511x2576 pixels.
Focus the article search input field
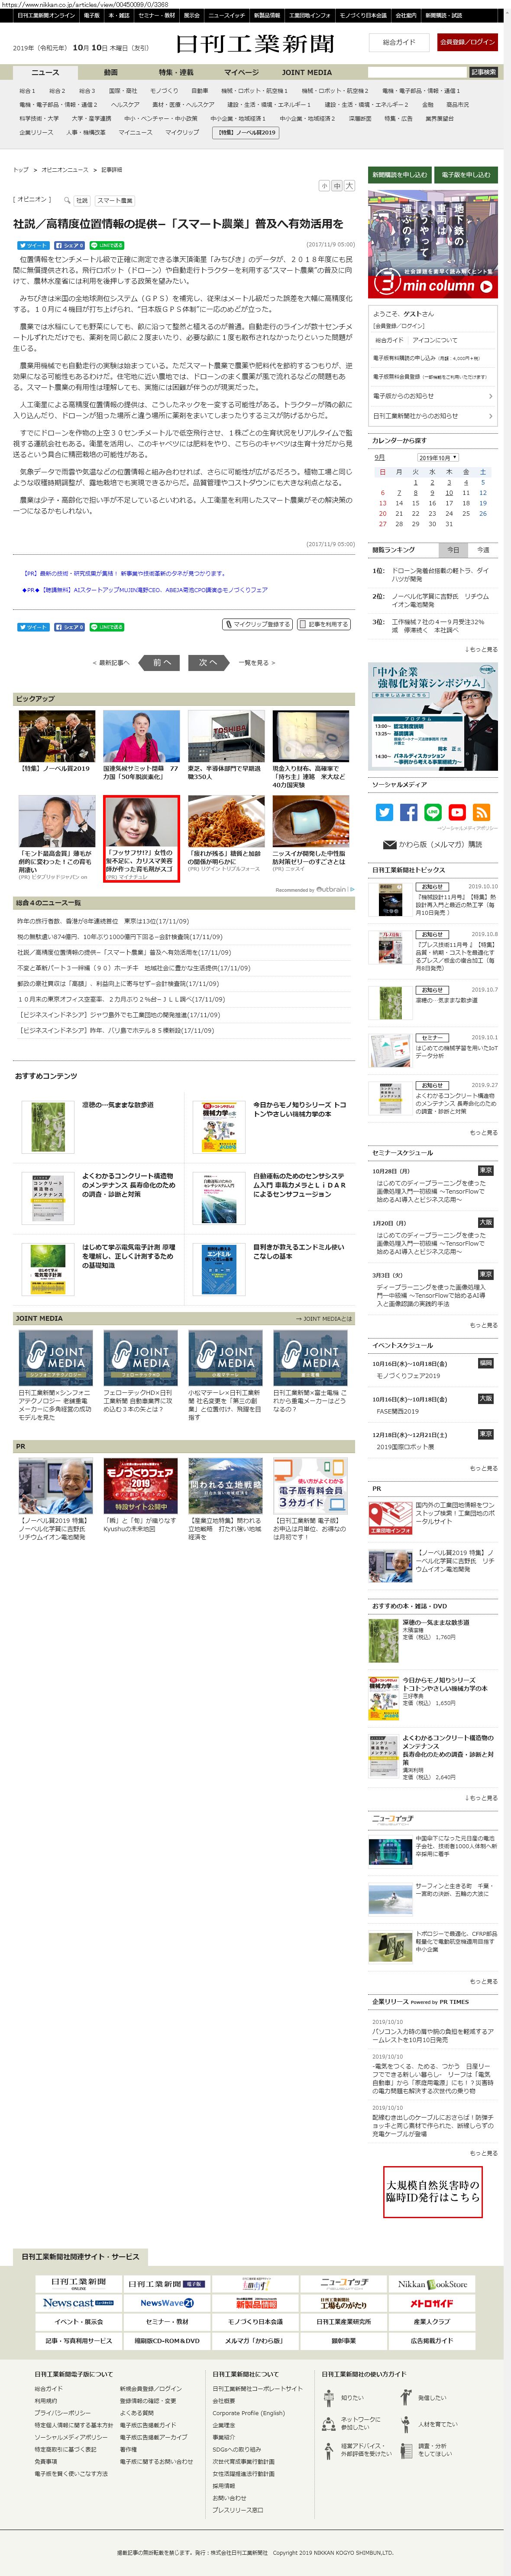click(417, 72)
